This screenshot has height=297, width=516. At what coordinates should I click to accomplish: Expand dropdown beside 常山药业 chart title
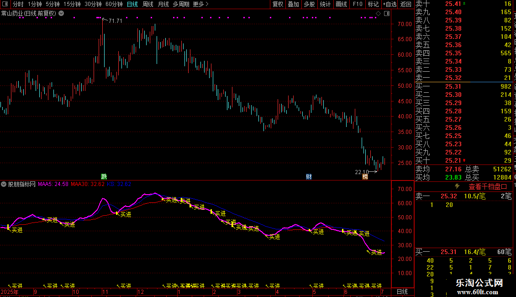click(61, 13)
